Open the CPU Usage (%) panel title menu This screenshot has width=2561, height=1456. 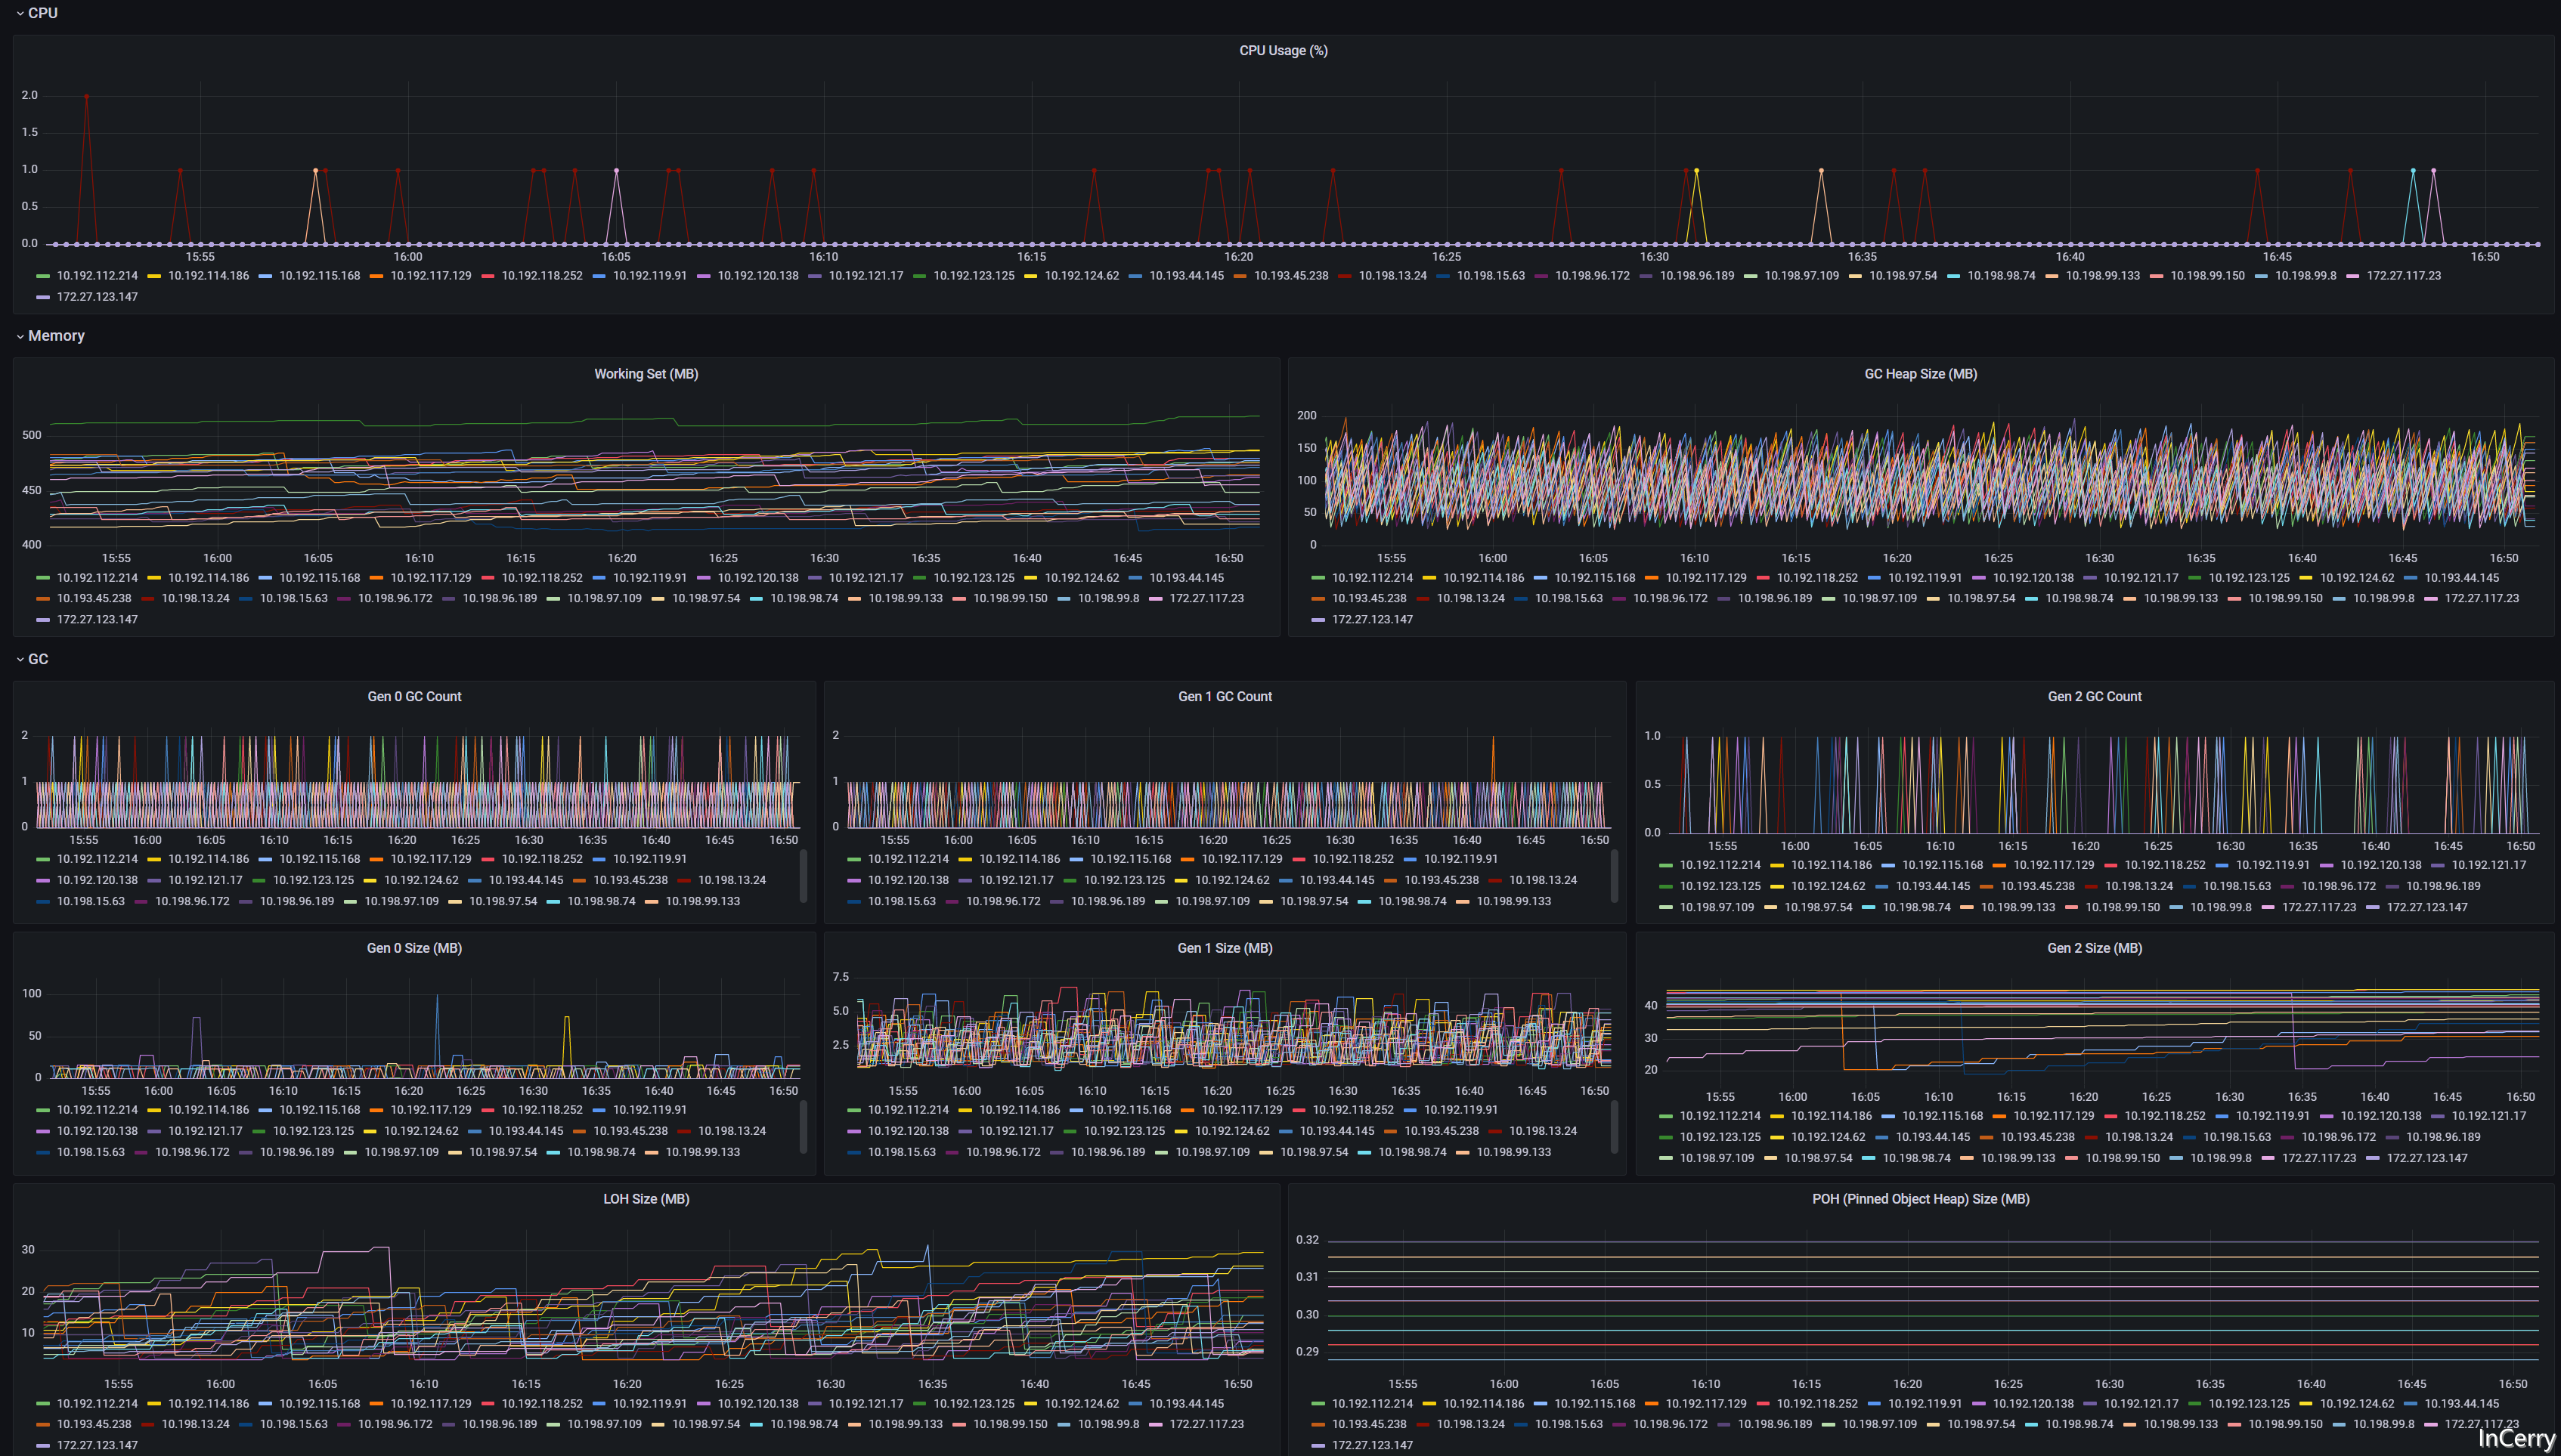(1283, 51)
